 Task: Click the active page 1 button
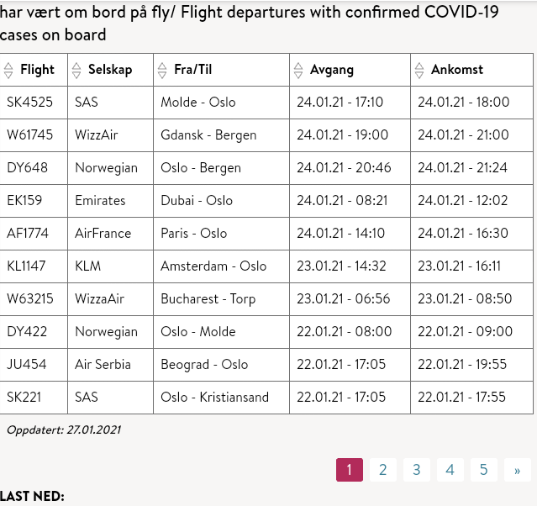click(349, 470)
